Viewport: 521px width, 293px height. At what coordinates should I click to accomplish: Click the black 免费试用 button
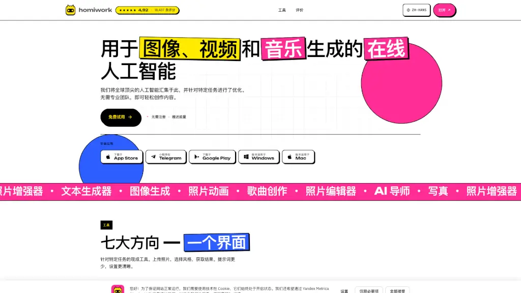(121, 118)
